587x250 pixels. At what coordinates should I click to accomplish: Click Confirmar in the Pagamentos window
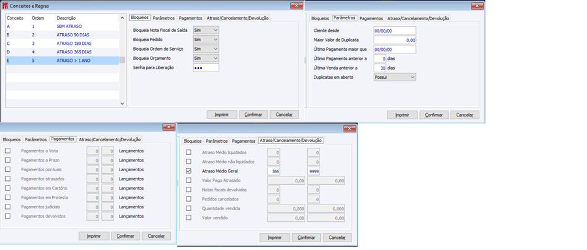coord(125,236)
